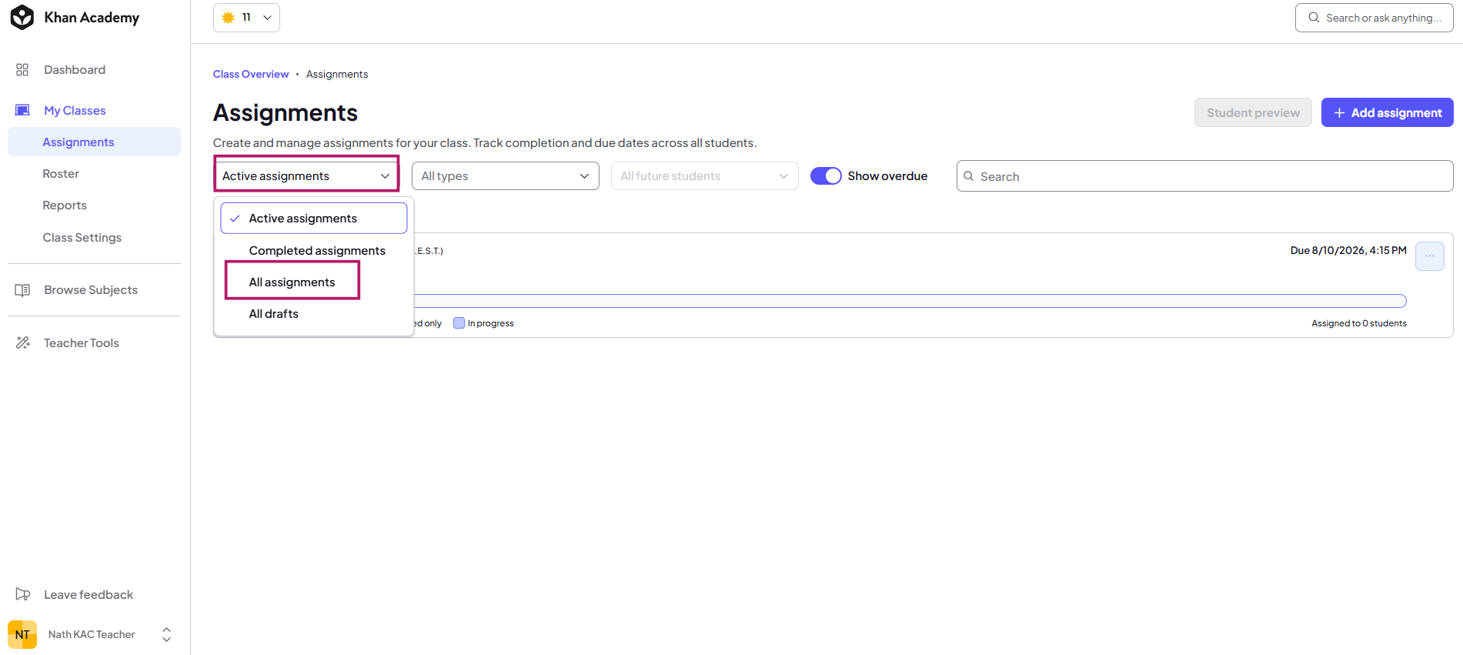Open the All future students dropdown
The image size is (1463, 655).
[x=705, y=176]
